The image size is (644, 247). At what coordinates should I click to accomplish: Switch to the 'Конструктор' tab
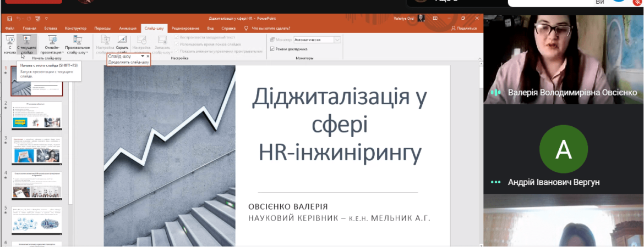[x=75, y=28]
